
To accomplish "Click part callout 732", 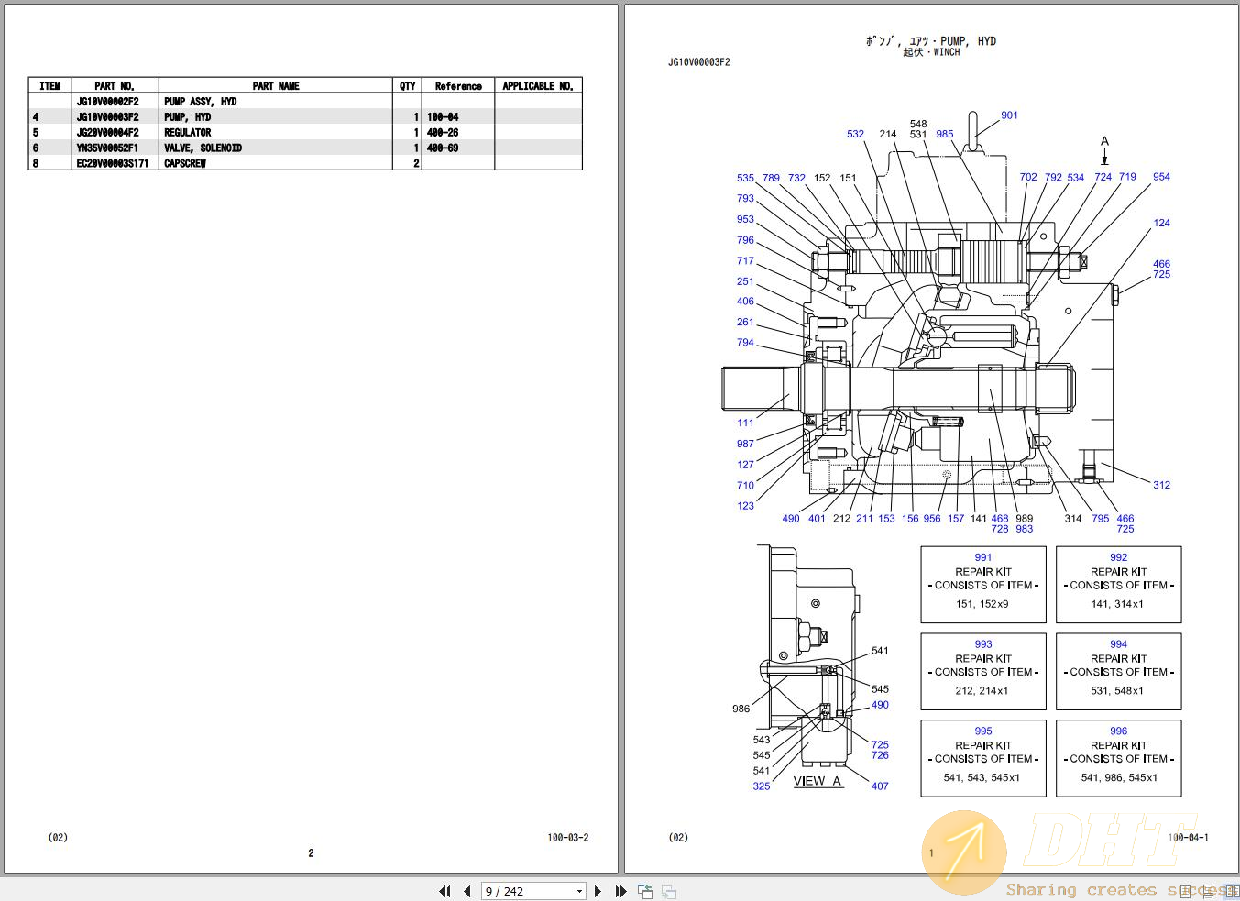I will pos(796,179).
